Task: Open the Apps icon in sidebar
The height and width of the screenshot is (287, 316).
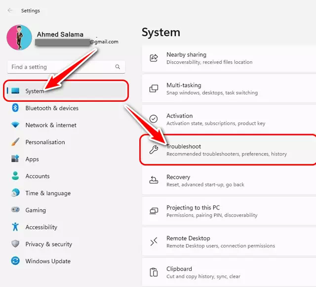Action: pos(15,159)
